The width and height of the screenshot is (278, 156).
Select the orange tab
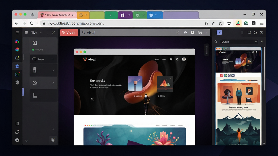(83, 15)
